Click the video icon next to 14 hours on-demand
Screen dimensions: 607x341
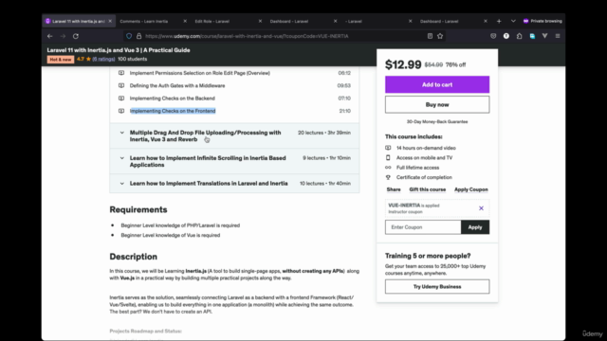point(388,148)
